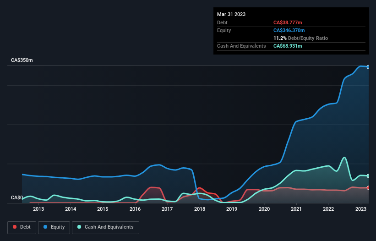Select the Debt data point marker at 2023
376x241 pixels.
point(368,188)
